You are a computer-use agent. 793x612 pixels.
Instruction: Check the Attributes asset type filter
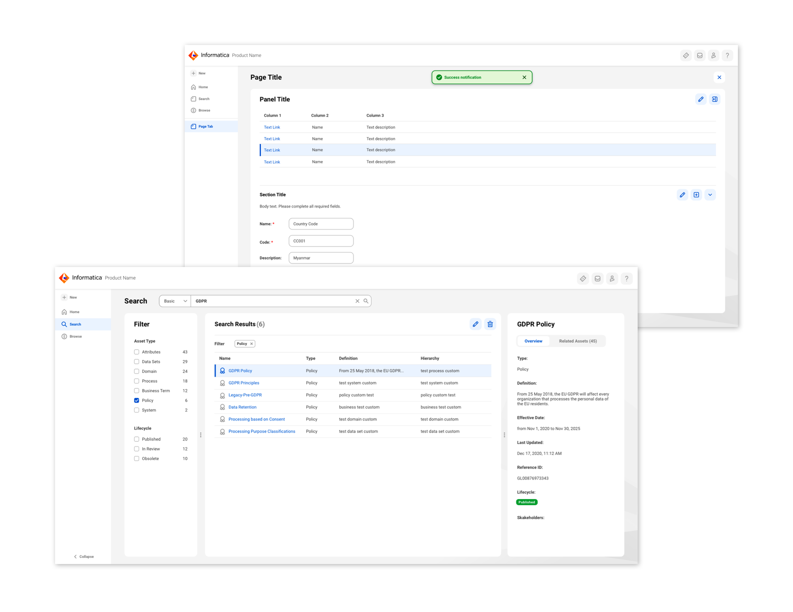(x=137, y=352)
